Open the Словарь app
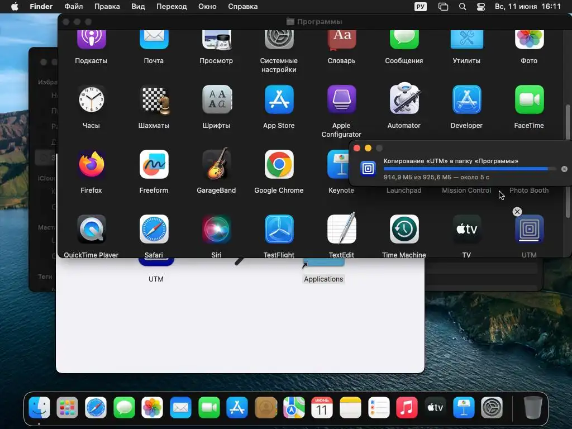Screen dimensions: 572x429 click(341, 40)
